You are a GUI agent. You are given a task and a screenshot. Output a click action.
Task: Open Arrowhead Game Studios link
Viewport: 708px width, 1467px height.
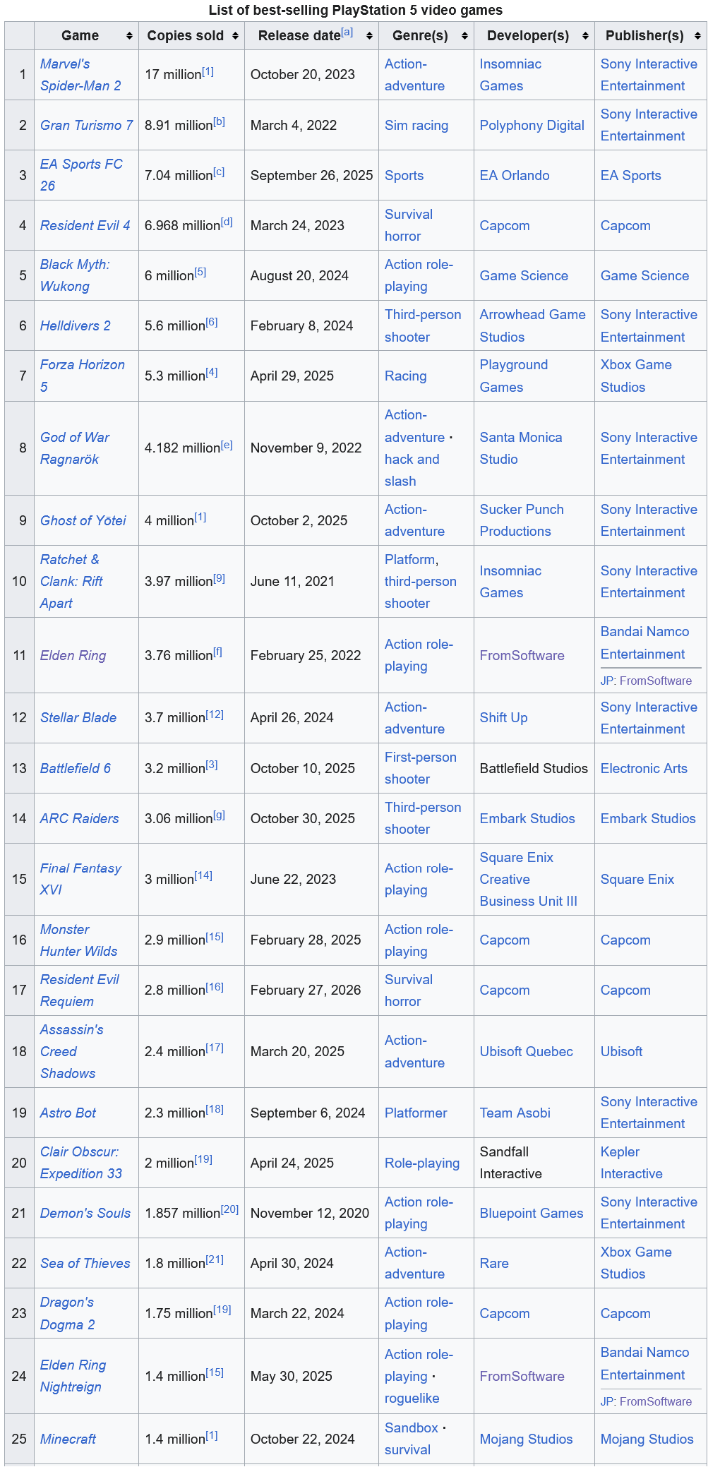coord(533,325)
